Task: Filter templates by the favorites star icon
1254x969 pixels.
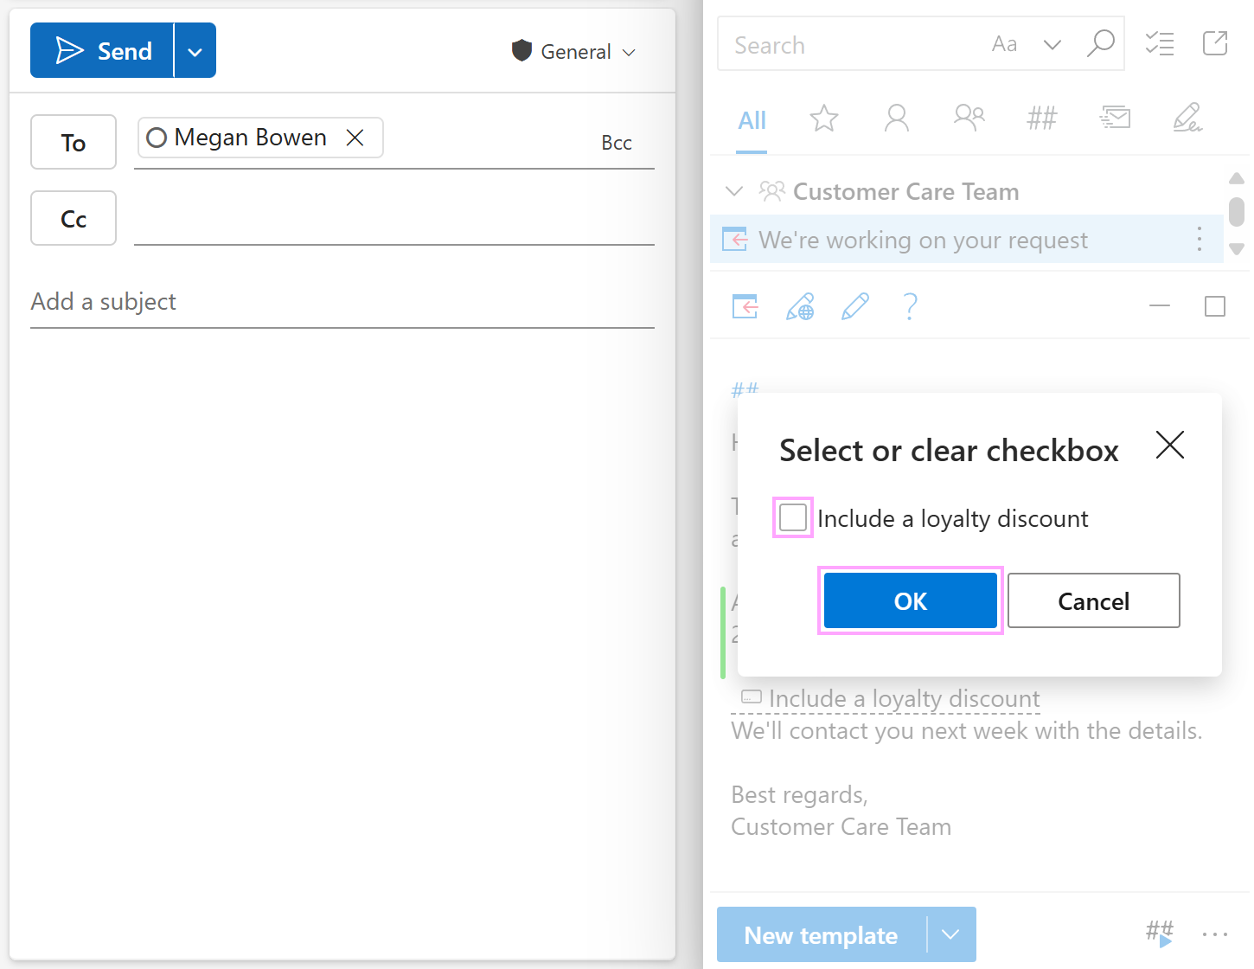Action: point(823,119)
